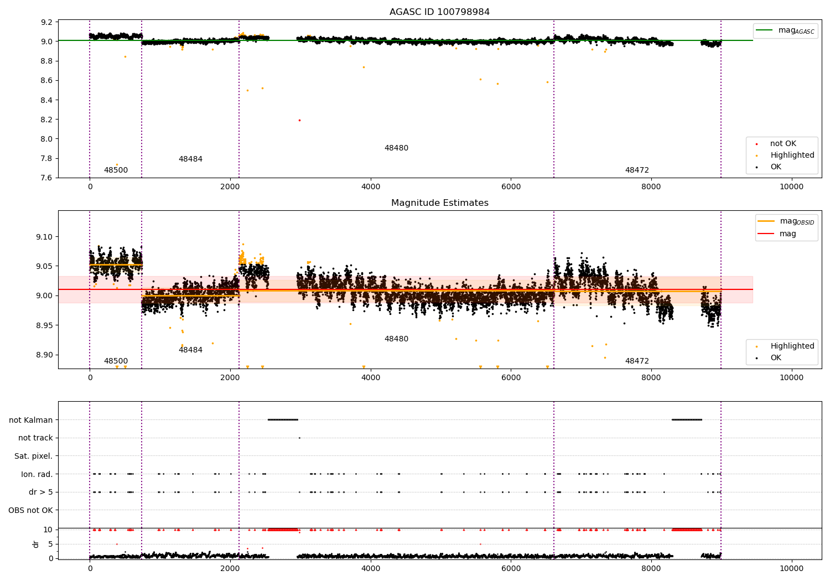Click the second 'not Kalman' flag segment near 8500
Image resolution: width=830 pixels, height=581 pixels.
[x=687, y=419]
